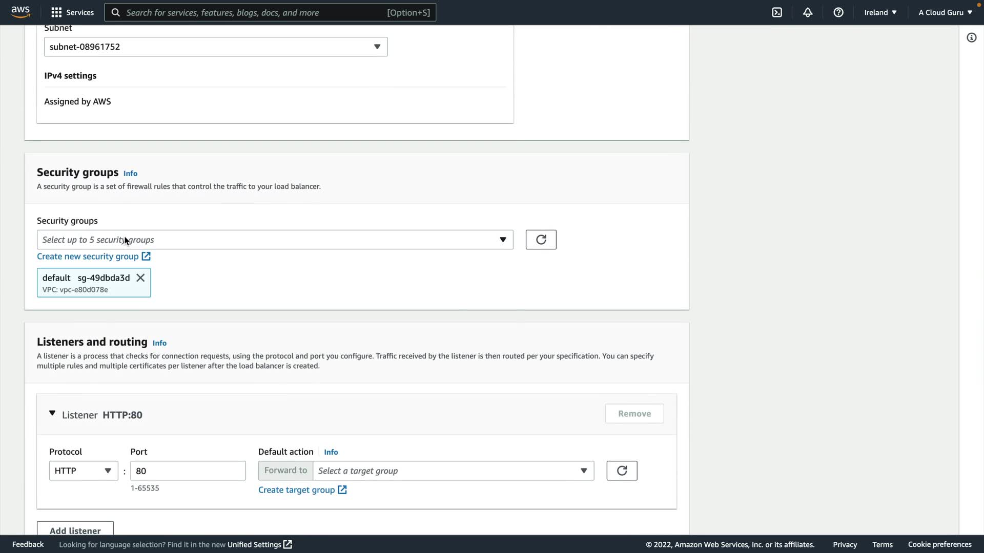984x553 pixels.
Task: Open the CloudShell terminal icon
Action: [777, 12]
